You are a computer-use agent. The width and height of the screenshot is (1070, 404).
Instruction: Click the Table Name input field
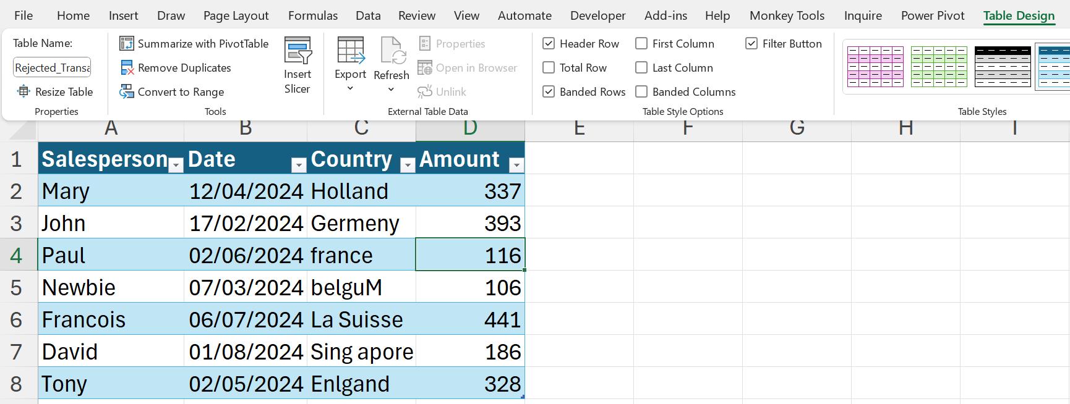53,67
